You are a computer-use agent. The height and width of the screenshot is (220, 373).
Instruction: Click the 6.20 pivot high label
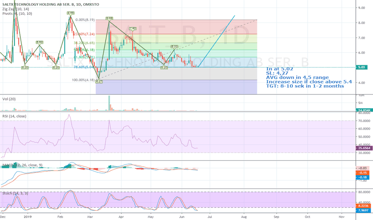tap(174, 47)
